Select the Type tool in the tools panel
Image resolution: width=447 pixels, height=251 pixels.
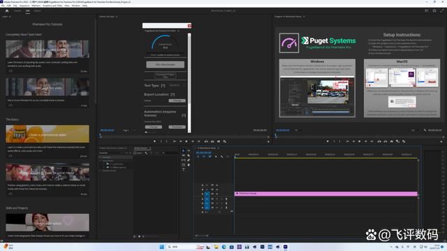(183, 169)
